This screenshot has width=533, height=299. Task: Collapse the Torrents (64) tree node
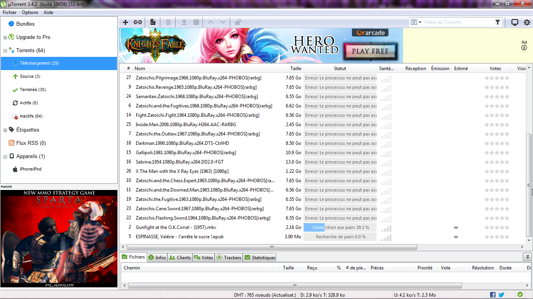click(x=5, y=51)
